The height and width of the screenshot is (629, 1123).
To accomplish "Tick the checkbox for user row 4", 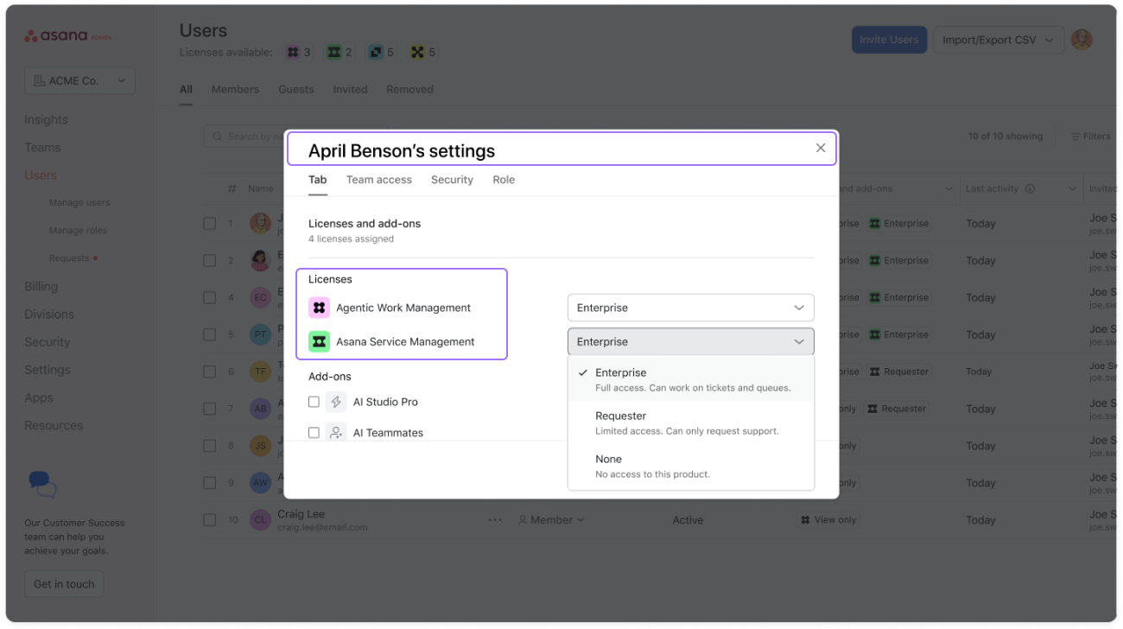I will pyautogui.click(x=210, y=297).
